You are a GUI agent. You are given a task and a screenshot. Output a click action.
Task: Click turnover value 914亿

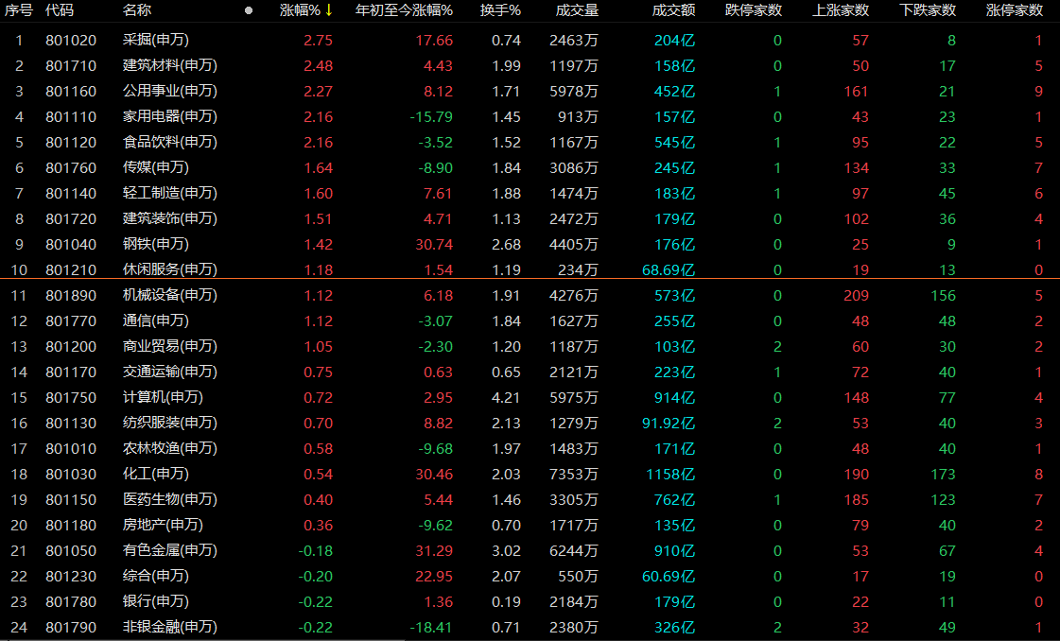click(674, 398)
